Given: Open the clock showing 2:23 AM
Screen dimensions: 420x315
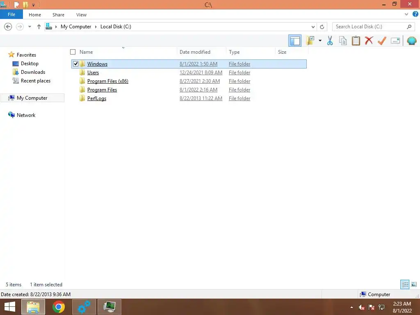Looking at the screenshot, I should point(402,307).
